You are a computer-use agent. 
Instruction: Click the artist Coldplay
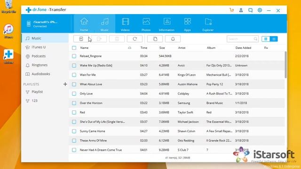pyautogui.click(x=183, y=94)
